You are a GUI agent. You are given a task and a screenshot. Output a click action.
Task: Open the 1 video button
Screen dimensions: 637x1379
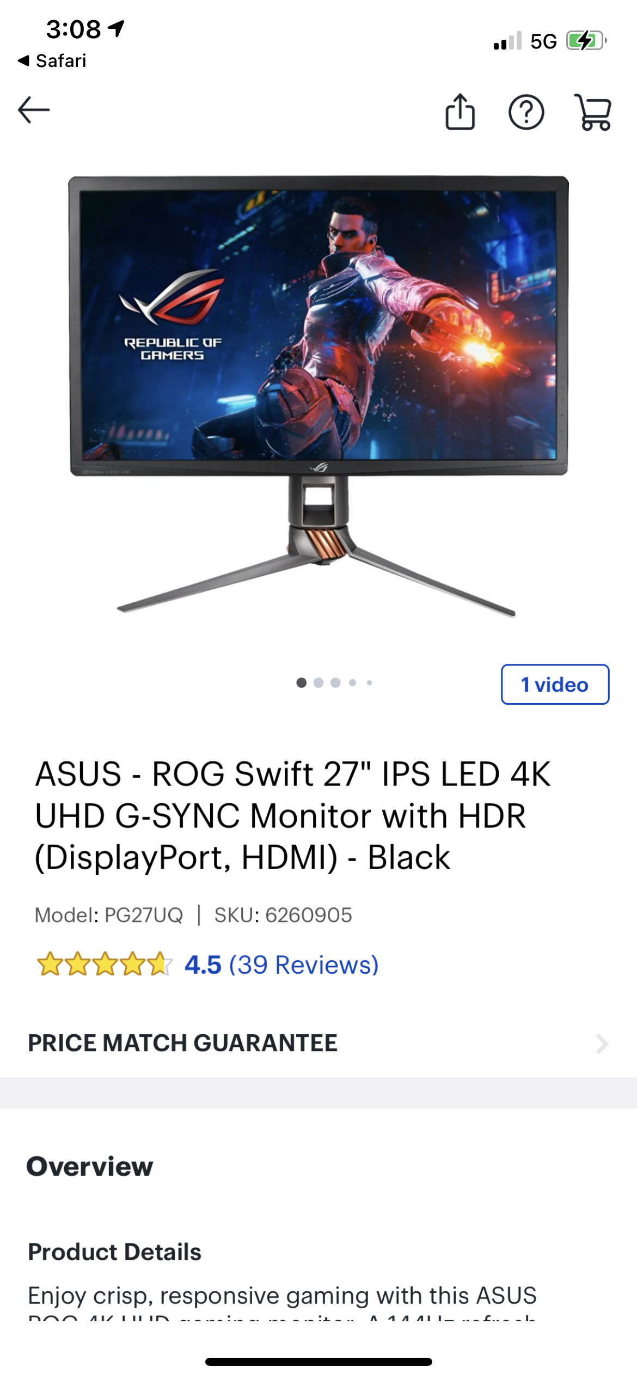[555, 684]
